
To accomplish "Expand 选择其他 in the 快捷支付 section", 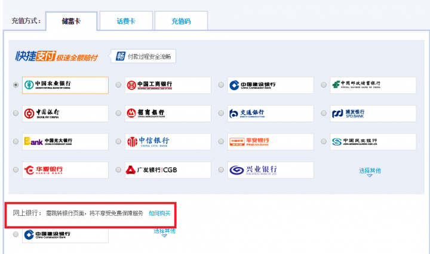I will click(370, 171).
